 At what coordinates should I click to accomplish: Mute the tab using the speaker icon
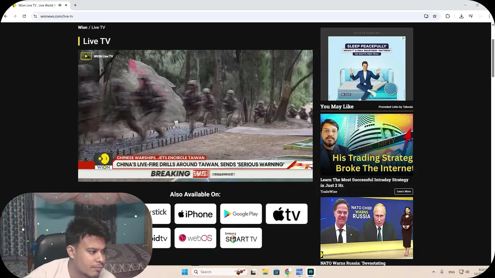tap(60, 5)
